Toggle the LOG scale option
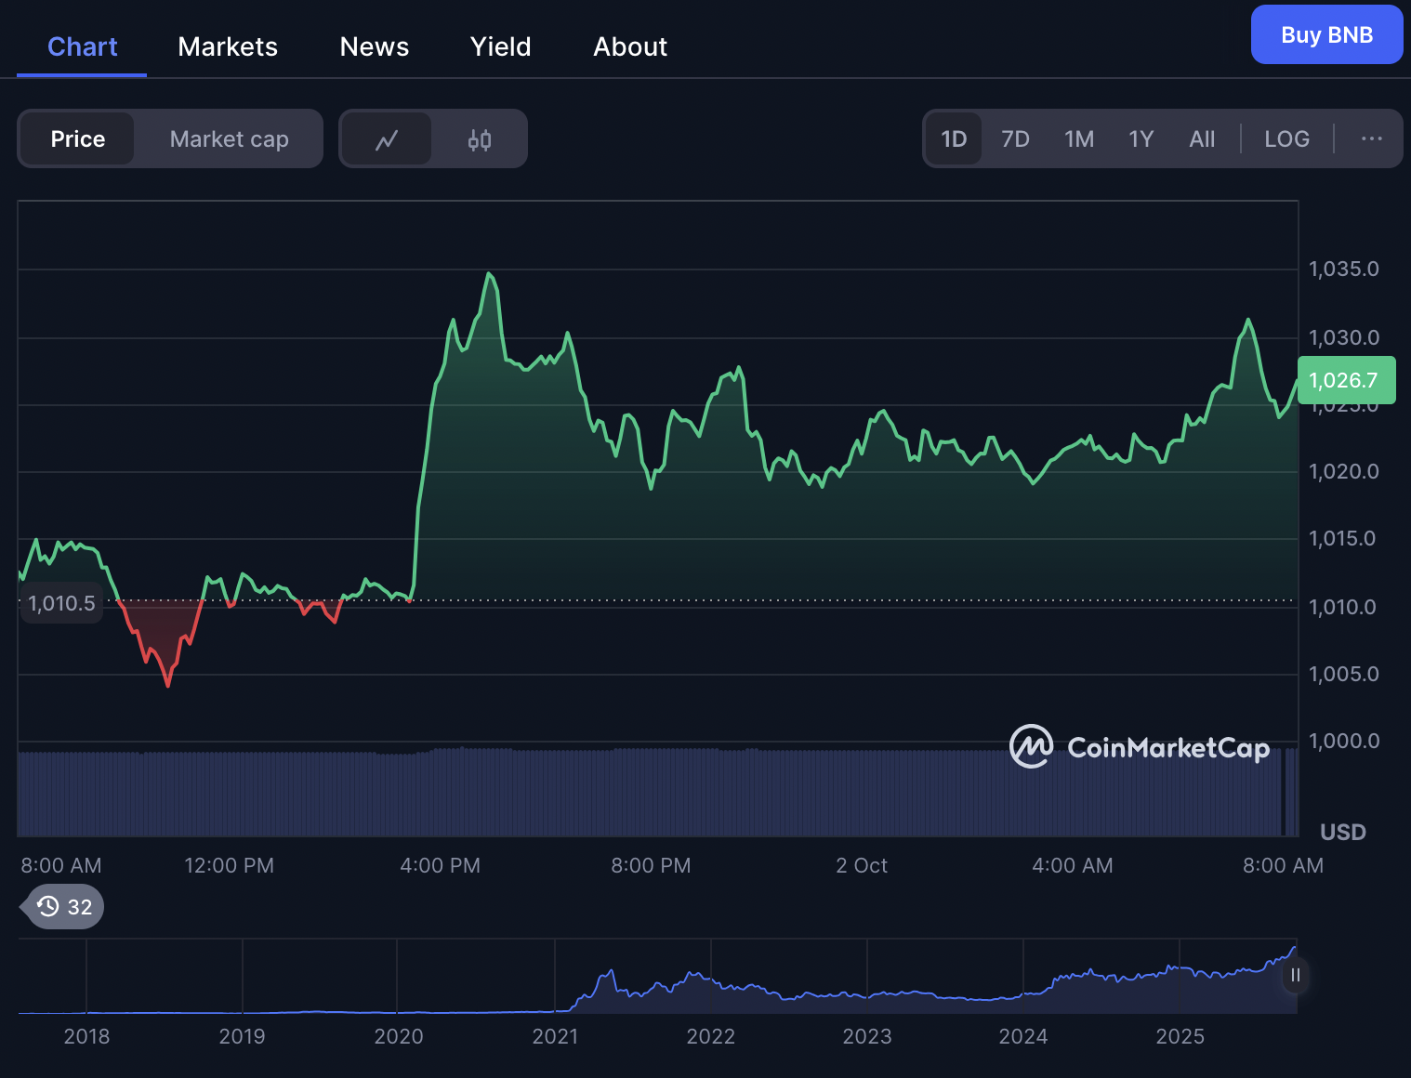 1286,139
